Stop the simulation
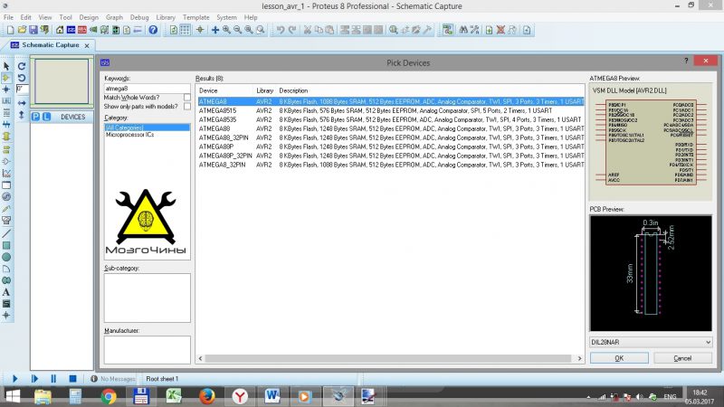724x407 pixels. pyautogui.click(x=72, y=379)
